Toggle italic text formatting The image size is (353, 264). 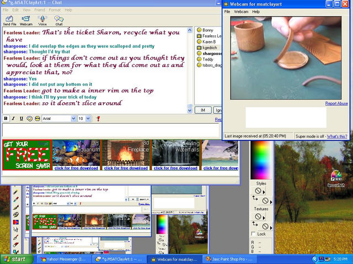(13, 119)
